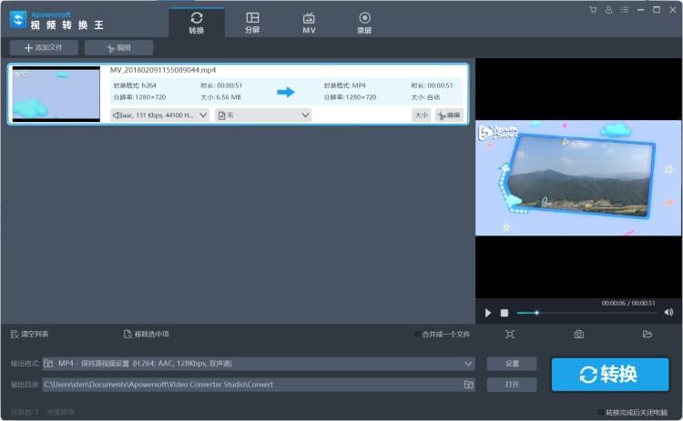Click the 编辑 edit button in file row

pyautogui.click(x=449, y=115)
